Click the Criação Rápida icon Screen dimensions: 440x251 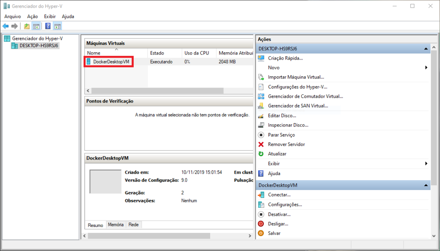(261, 58)
